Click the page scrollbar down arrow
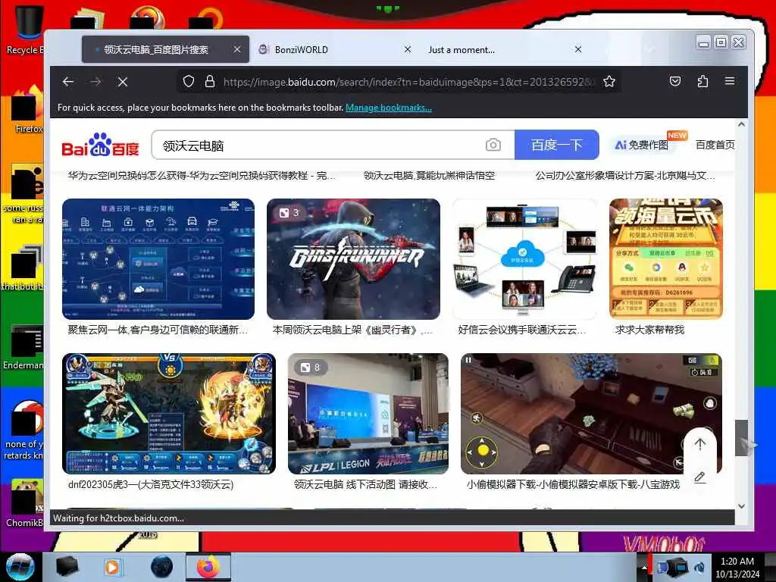Screen dimensions: 776x582 pos(741,506)
